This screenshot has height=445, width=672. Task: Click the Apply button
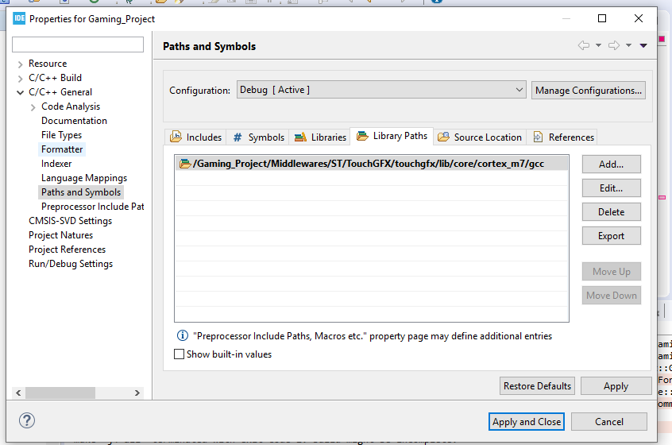pyautogui.click(x=616, y=386)
